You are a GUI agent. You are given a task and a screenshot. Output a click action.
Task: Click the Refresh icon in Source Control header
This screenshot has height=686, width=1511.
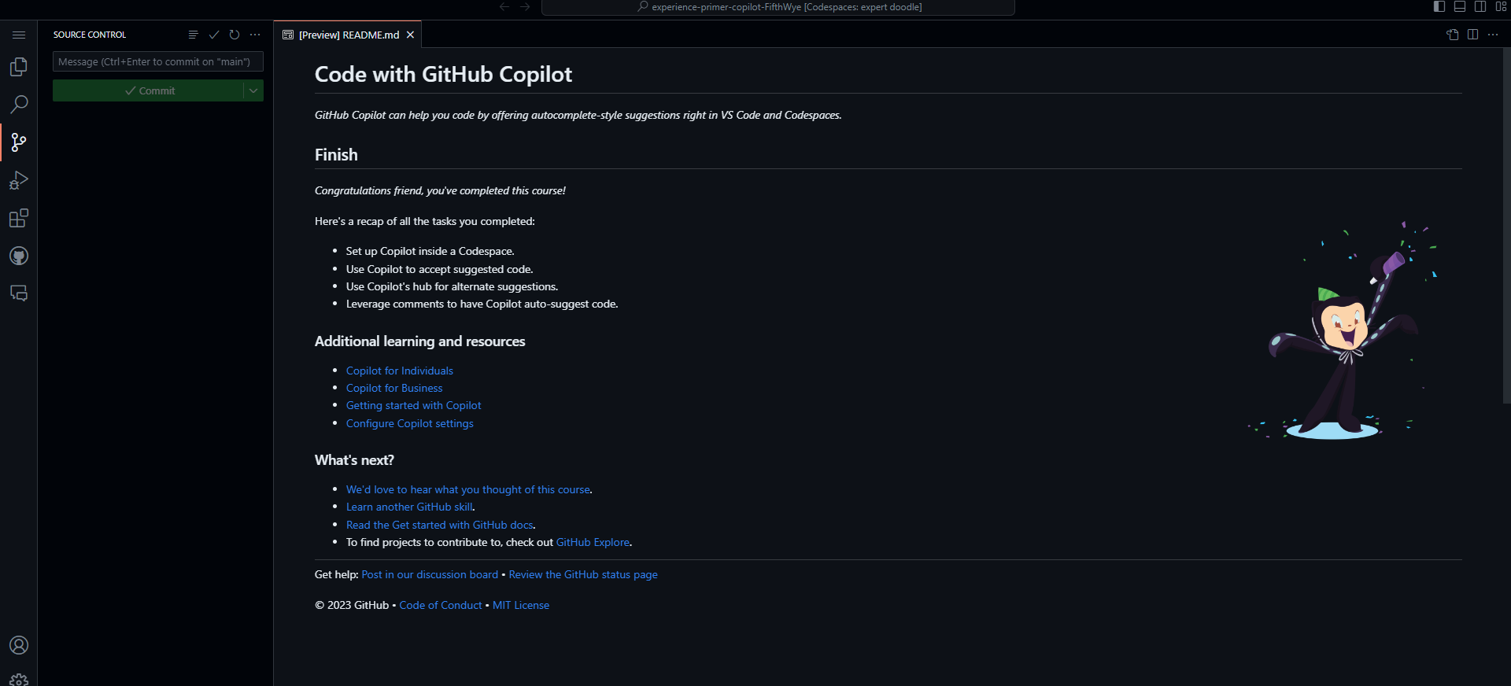click(x=235, y=35)
